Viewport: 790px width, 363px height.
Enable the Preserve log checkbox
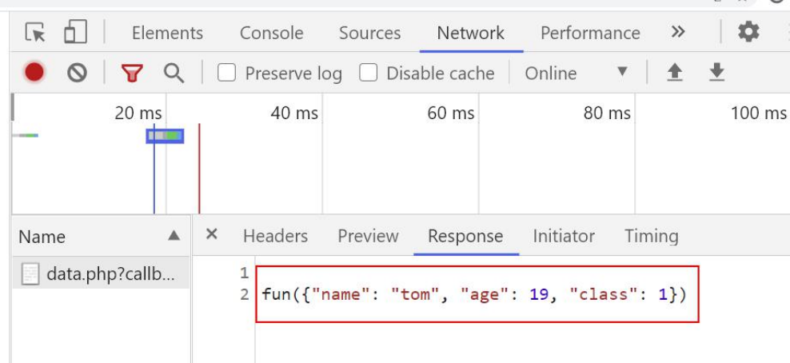click(x=227, y=74)
